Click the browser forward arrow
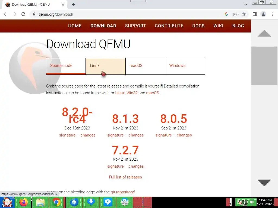 15,14
